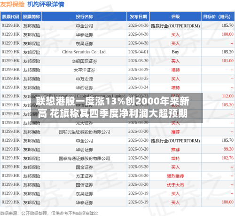The image size is (235, 216).
Task: Select the 国泰海通证券股份有限公司 cell
Action: [84, 158]
